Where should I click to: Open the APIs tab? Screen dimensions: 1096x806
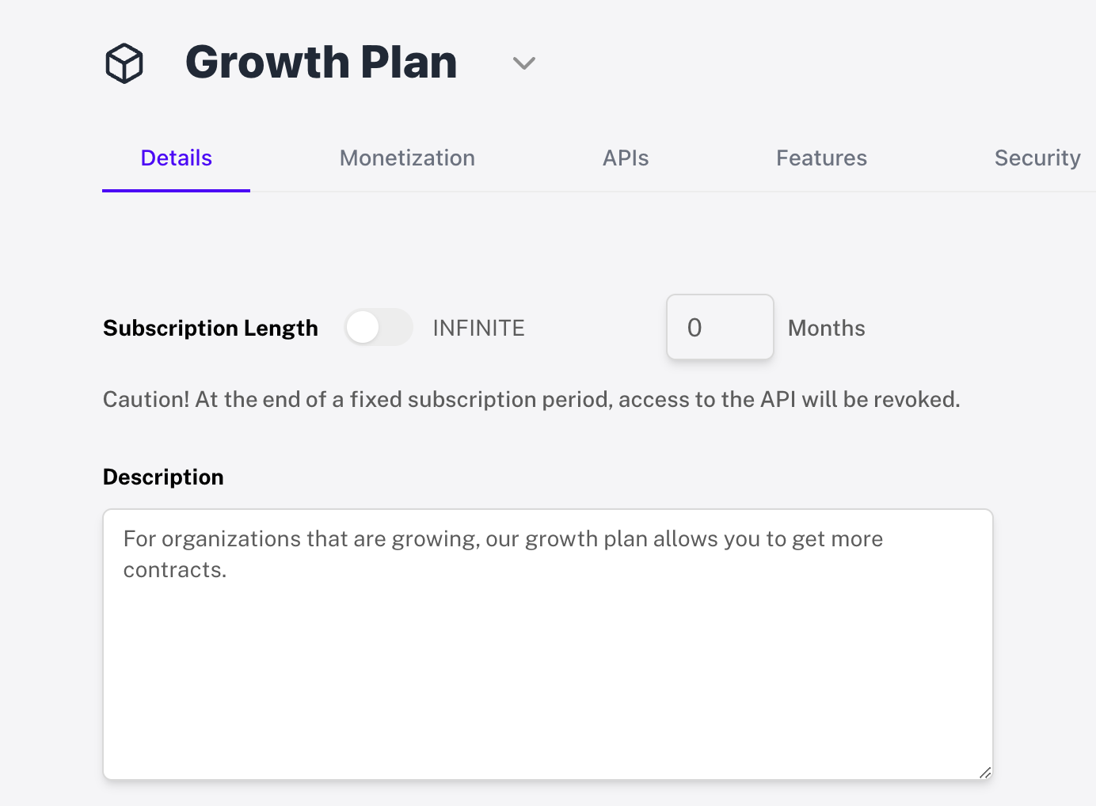[626, 158]
